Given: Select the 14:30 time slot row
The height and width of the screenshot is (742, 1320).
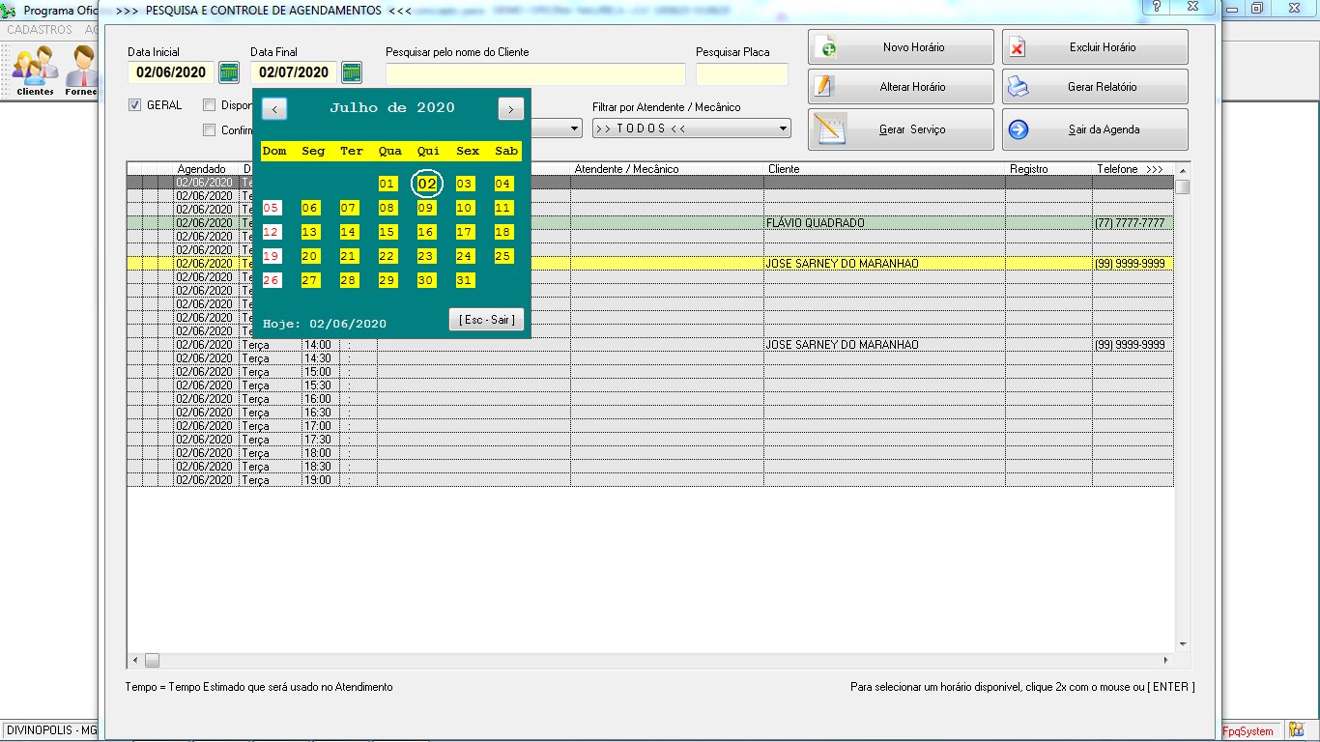Looking at the screenshot, I should tap(650, 358).
